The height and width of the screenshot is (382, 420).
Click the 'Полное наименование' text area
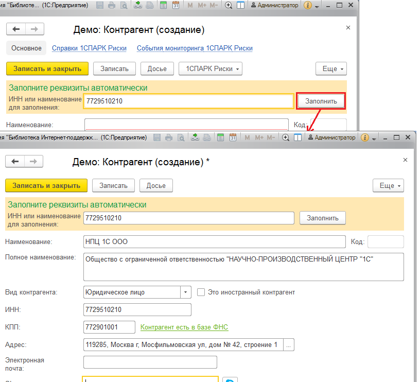coord(243,267)
